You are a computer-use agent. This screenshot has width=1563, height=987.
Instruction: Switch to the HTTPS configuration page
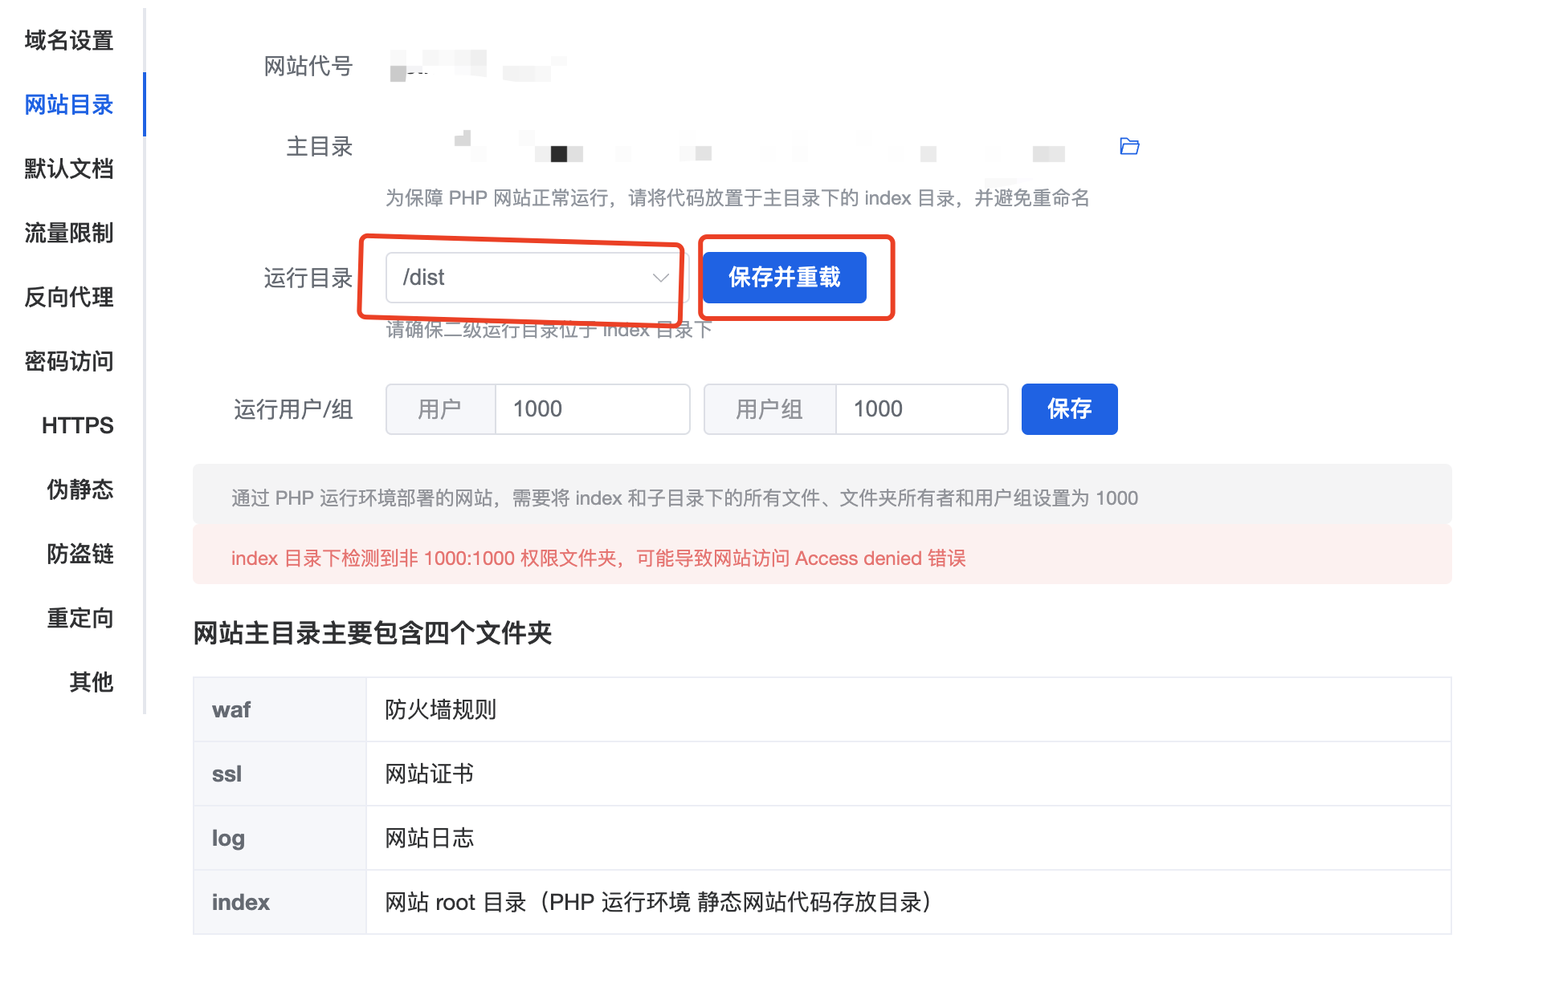[x=77, y=425]
